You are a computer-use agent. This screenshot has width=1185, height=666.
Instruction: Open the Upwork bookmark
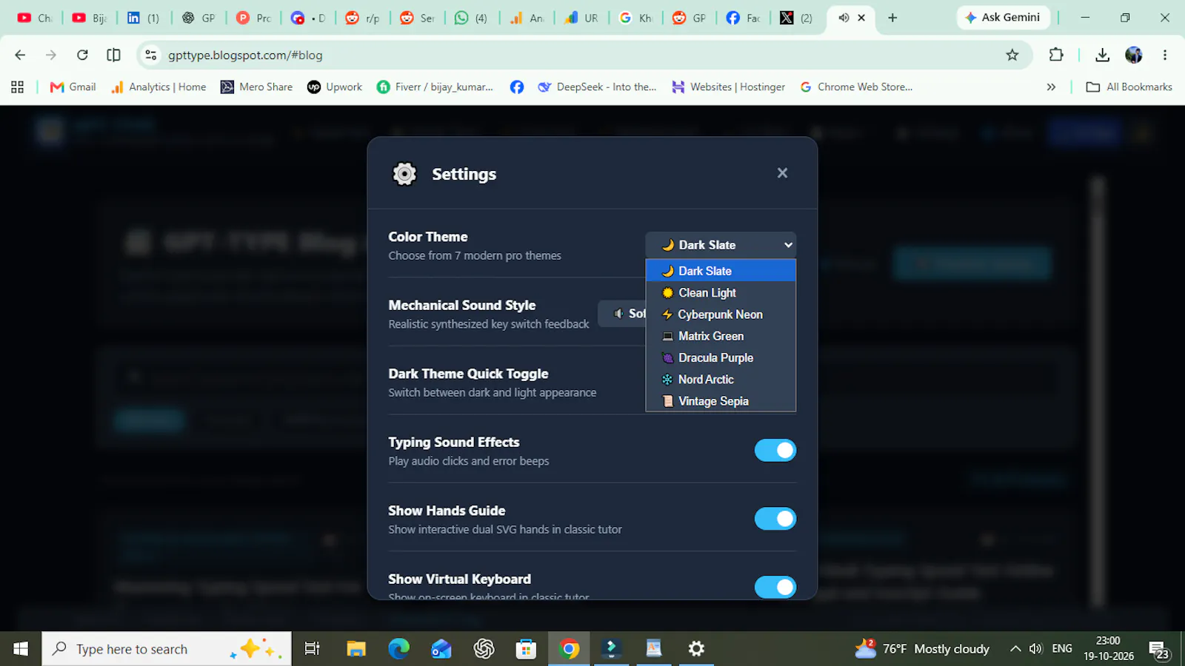335,87
